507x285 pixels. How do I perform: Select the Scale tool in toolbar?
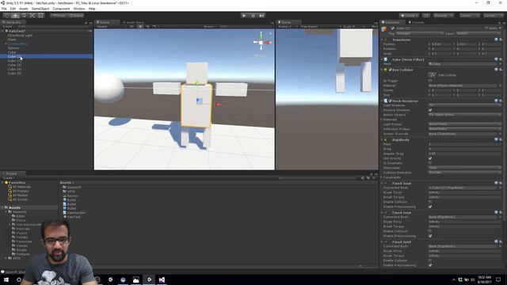[32, 15]
